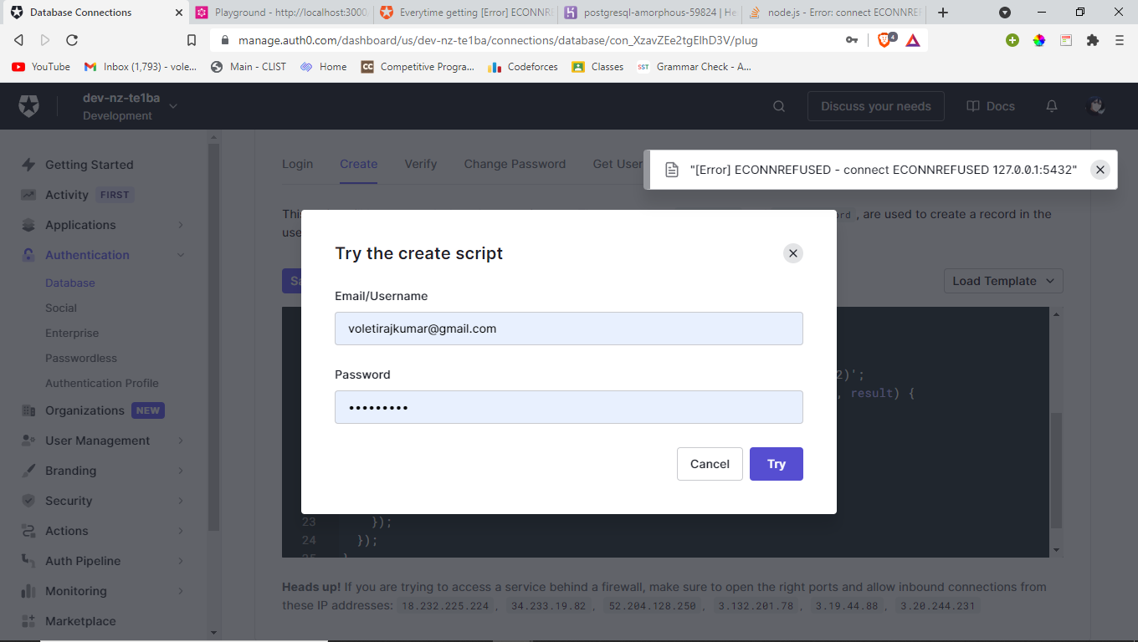This screenshot has height=642, width=1138.
Task: Click the Email/Username input field
Action: (568, 329)
